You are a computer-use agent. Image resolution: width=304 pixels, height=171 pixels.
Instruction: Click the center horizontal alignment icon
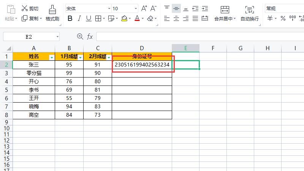tap(176, 18)
